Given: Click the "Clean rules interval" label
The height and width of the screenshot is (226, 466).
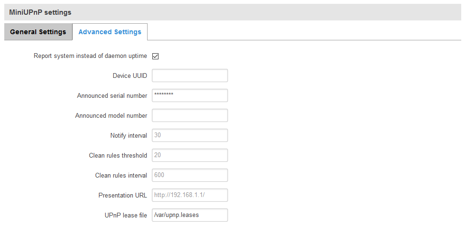Looking at the screenshot, I should (121, 176).
